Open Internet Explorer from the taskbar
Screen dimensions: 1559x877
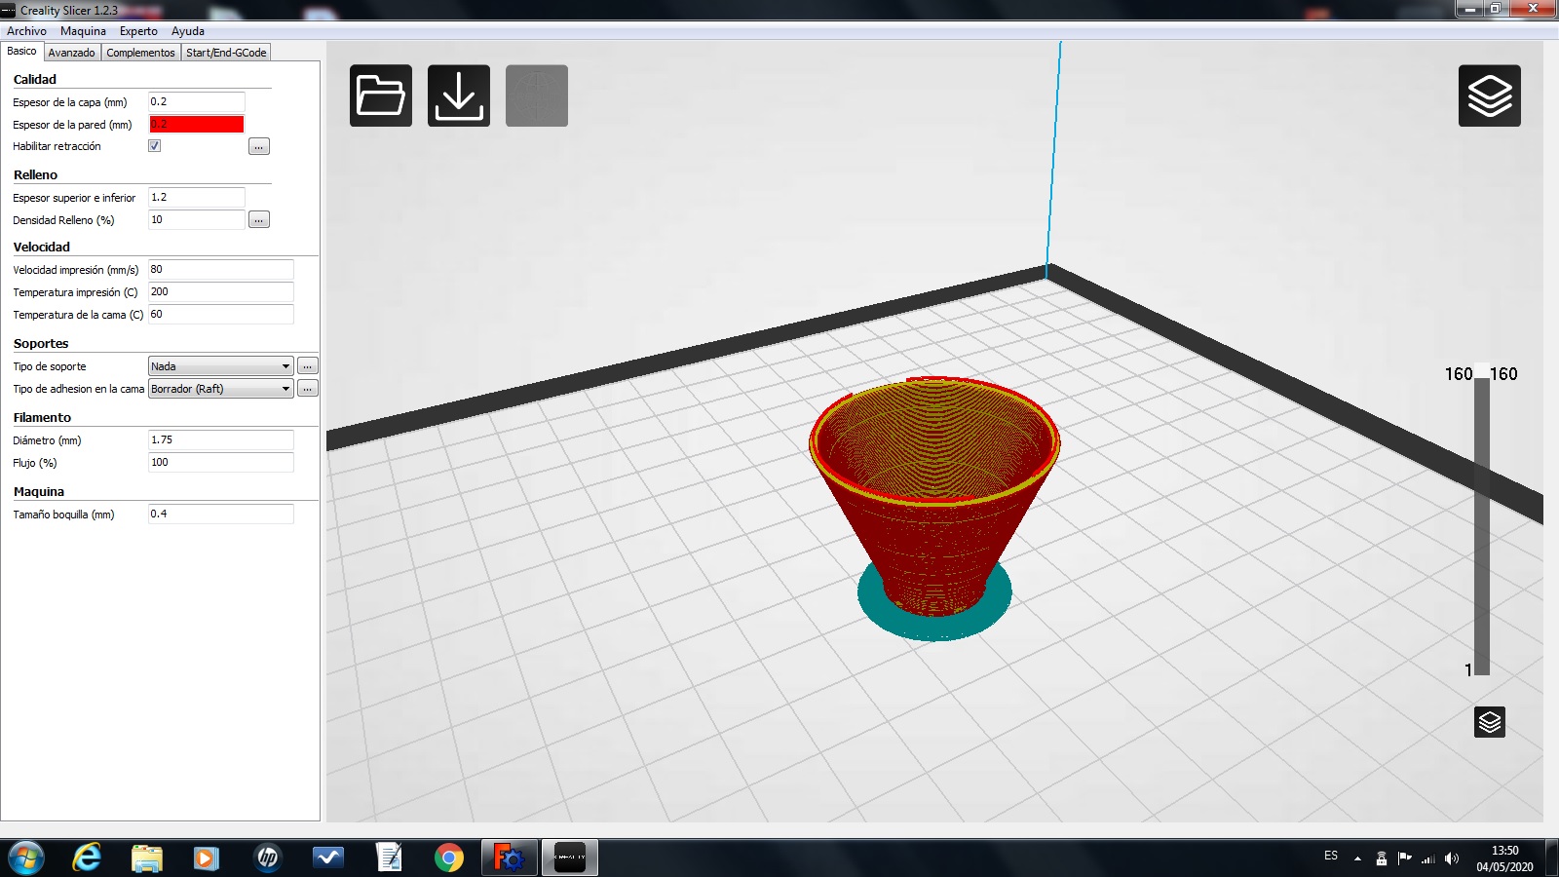point(87,858)
